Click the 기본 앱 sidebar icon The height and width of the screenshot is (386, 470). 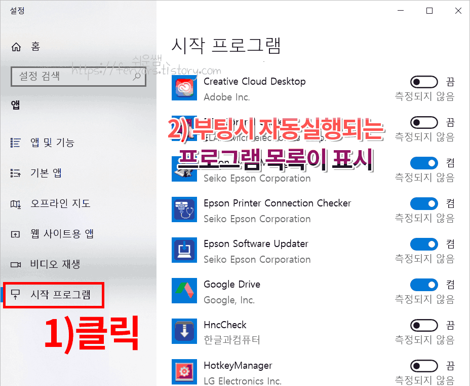(x=16, y=173)
